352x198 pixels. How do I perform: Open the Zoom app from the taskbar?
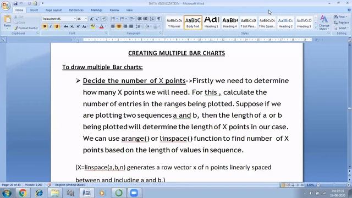pyautogui.click(x=134, y=193)
